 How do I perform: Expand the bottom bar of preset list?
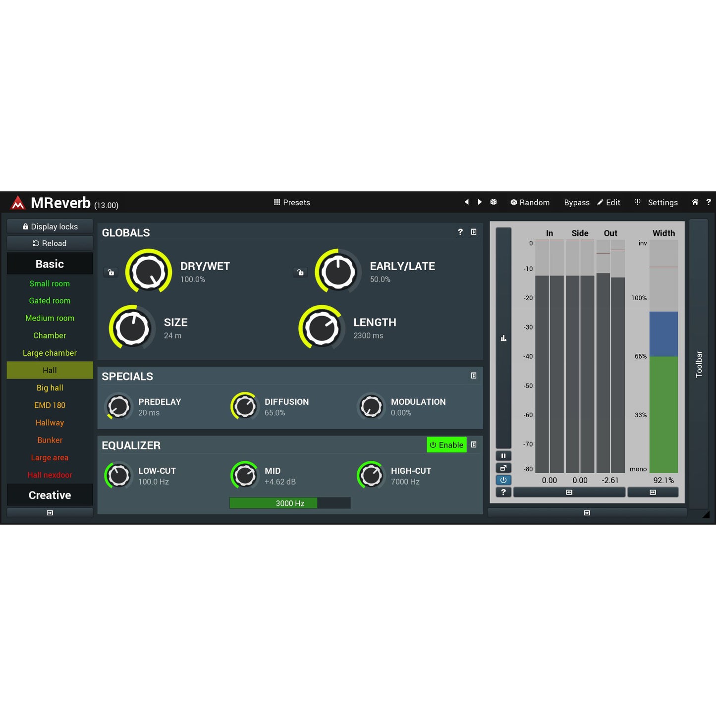pos(50,512)
